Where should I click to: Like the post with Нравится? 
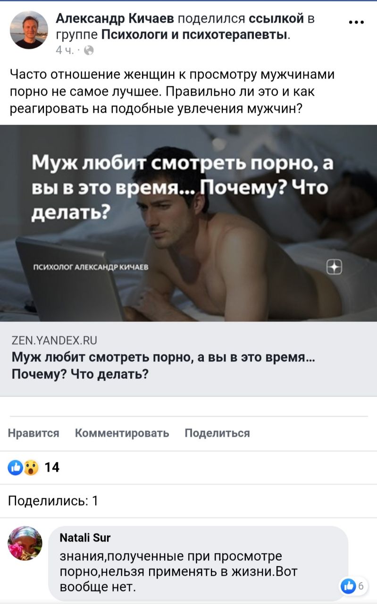coord(34,433)
